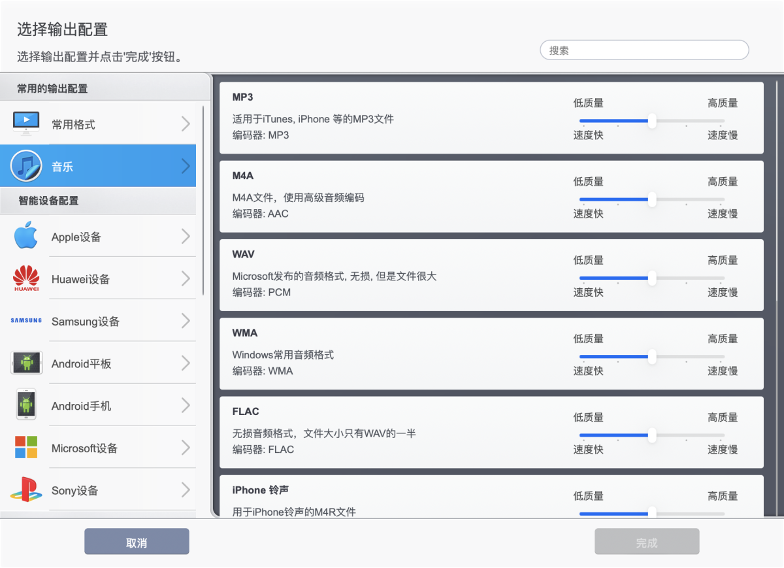
Task: Click the Microsoft windows logo icon
Action: 26,448
